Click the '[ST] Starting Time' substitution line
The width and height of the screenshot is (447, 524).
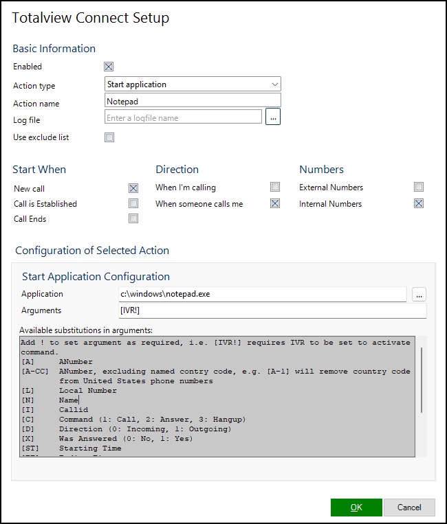click(x=72, y=448)
